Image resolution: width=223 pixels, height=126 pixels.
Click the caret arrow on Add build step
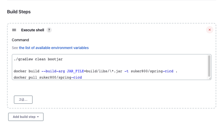38,117
